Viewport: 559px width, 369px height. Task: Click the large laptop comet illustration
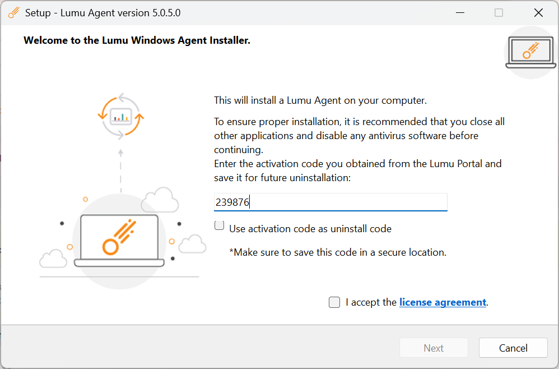point(119,241)
